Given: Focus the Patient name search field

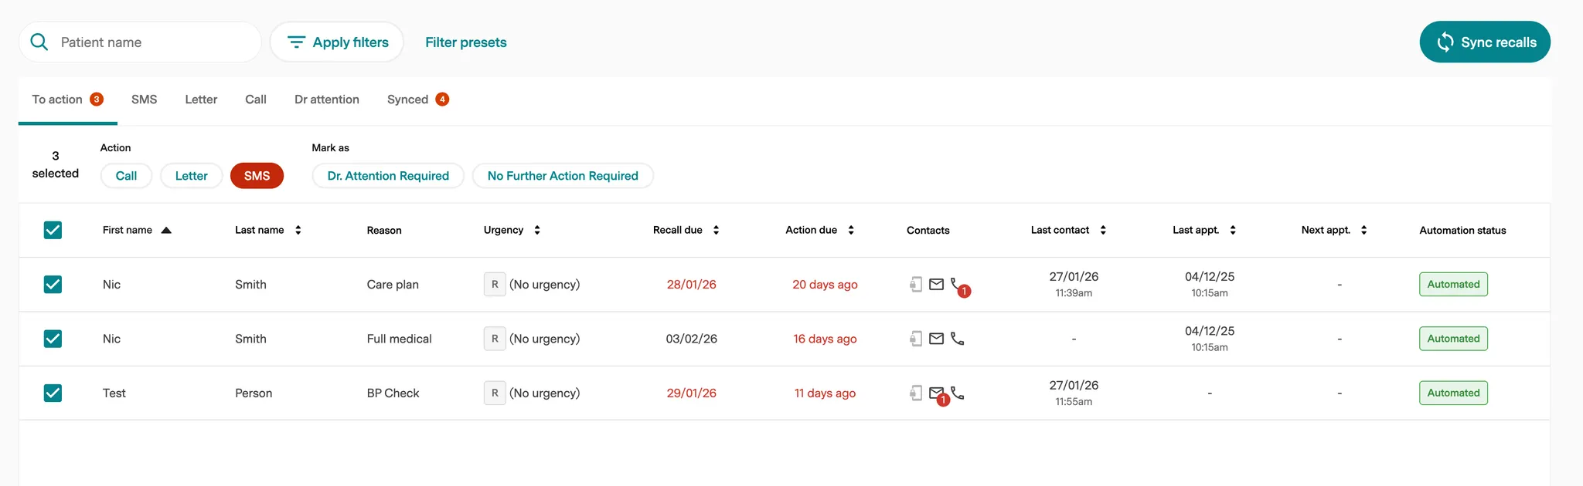Looking at the screenshot, I should click(155, 42).
